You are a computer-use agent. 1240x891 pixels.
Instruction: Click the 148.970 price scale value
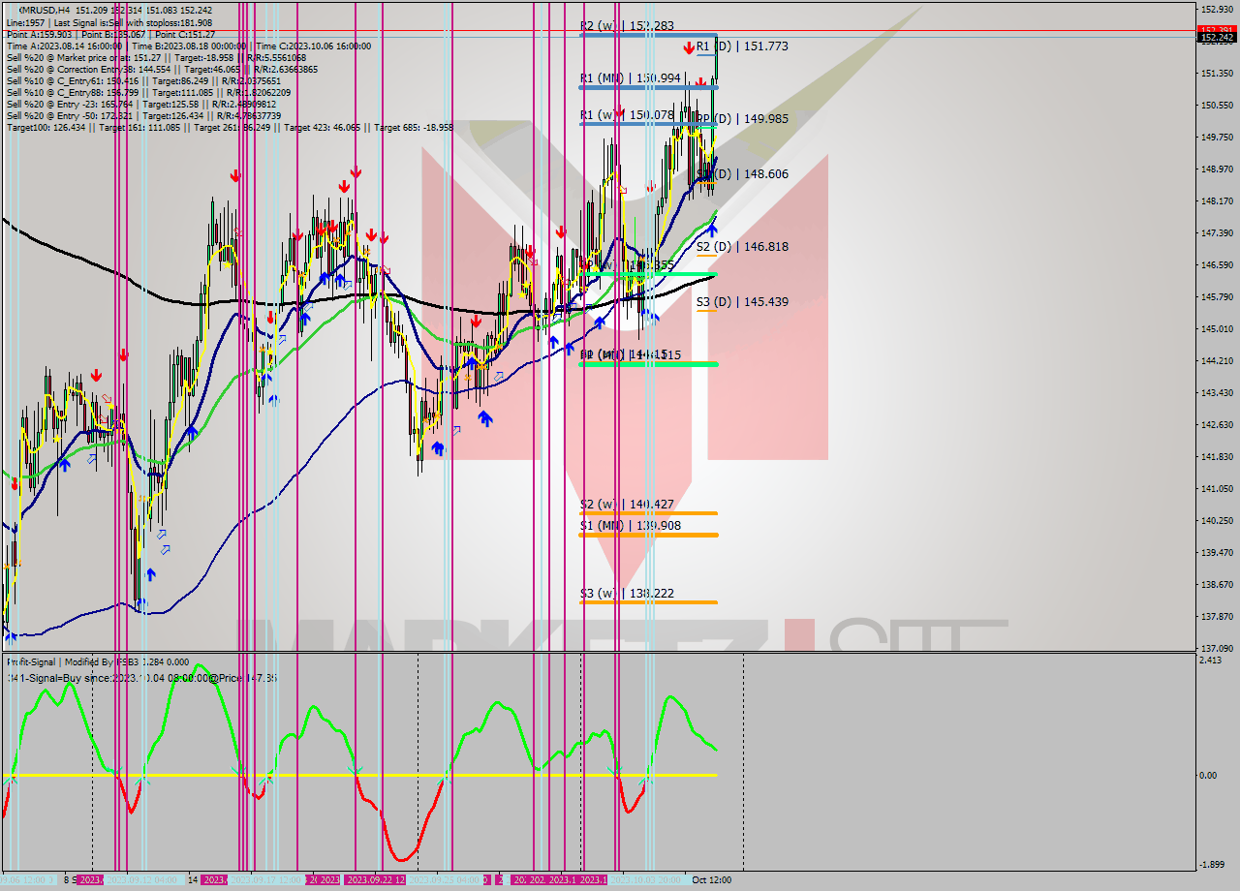click(x=1217, y=169)
